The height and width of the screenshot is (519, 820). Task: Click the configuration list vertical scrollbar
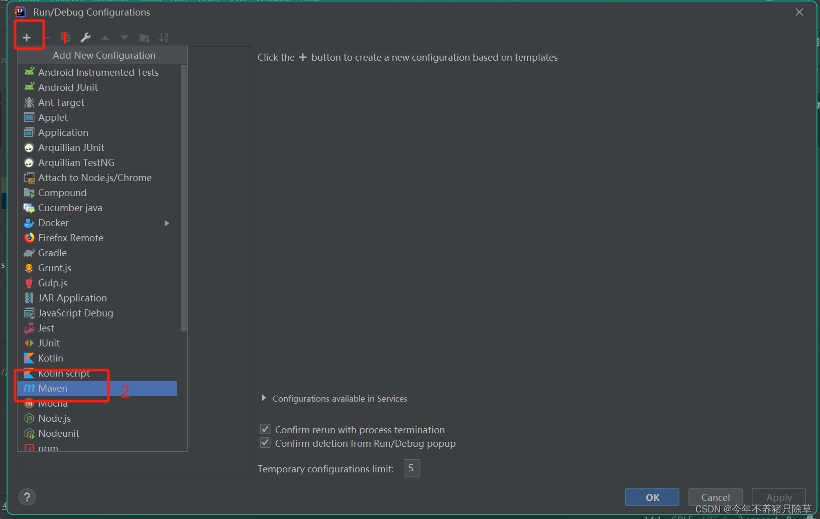coord(184,198)
